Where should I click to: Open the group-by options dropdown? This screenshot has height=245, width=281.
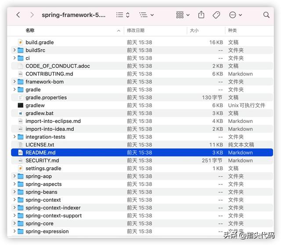point(146,14)
